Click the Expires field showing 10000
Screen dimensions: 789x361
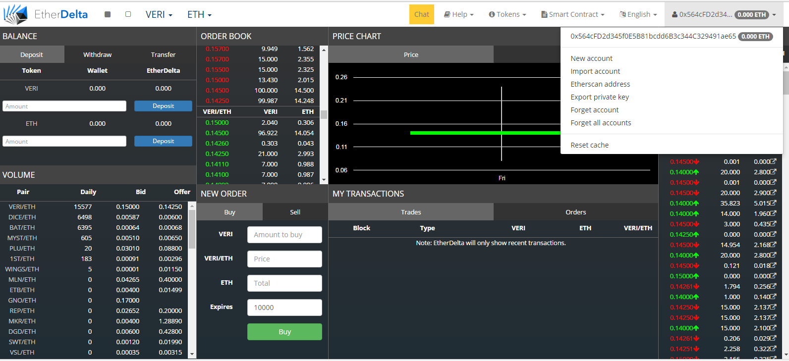coord(284,308)
